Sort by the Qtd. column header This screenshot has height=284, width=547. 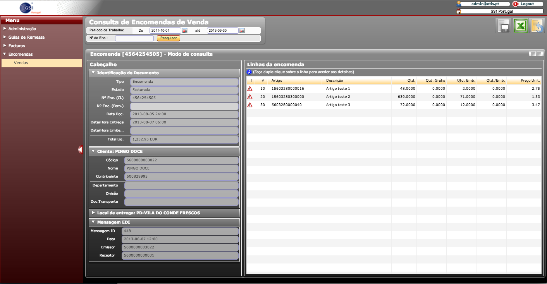(404, 80)
